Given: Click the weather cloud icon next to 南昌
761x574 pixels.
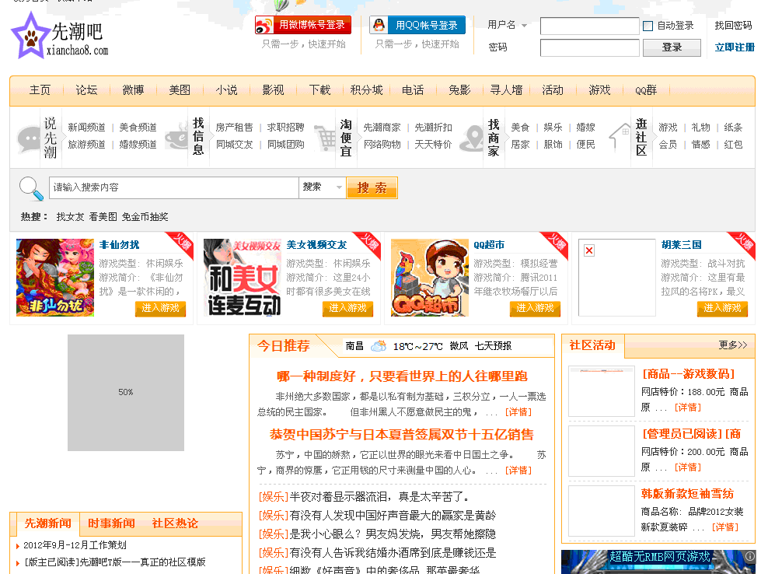Looking at the screenshot, I should tap(378, 346).
